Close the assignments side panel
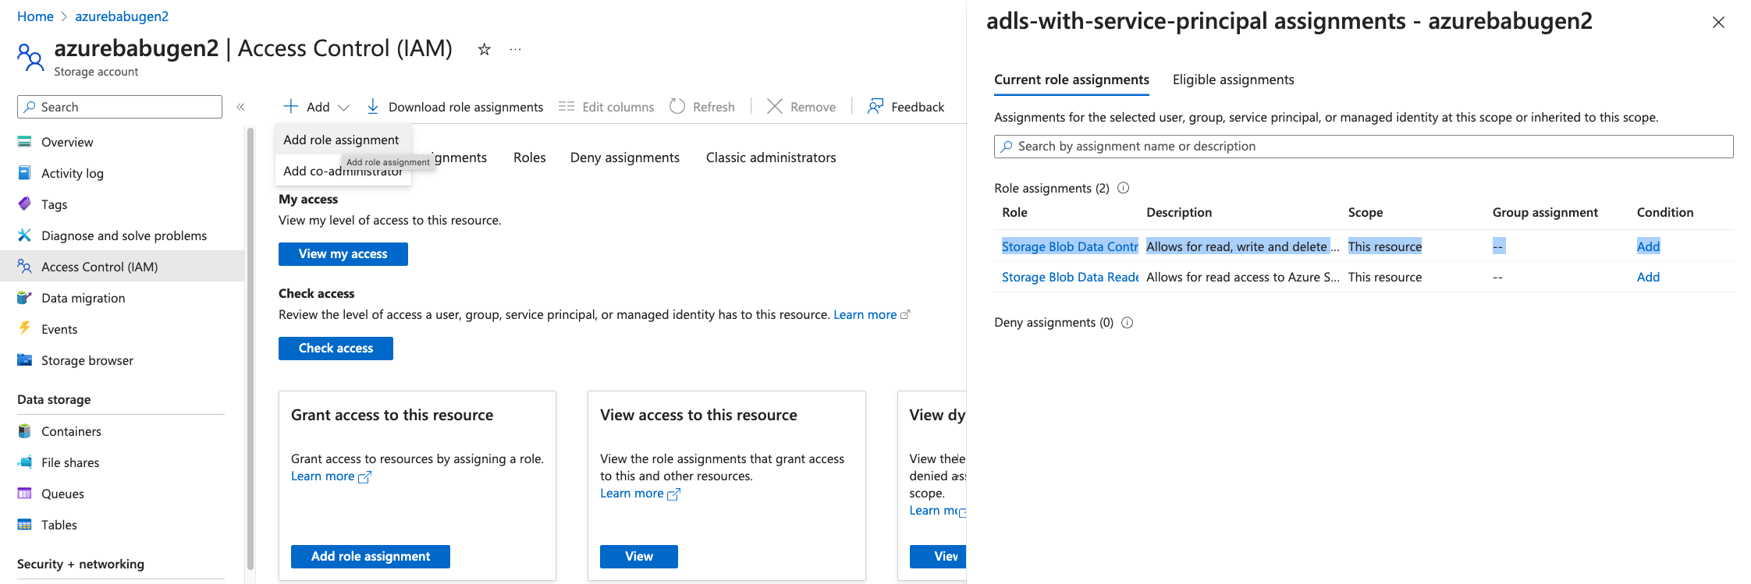The width and height of the screenshot is (1751, 584). (x=1718, y=22)
